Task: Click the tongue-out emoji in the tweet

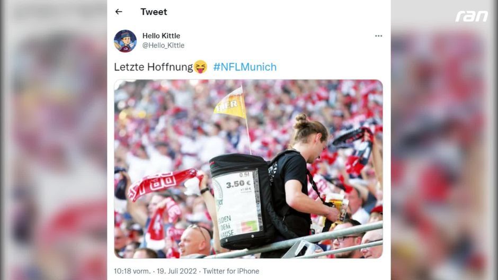Action: 200,67
